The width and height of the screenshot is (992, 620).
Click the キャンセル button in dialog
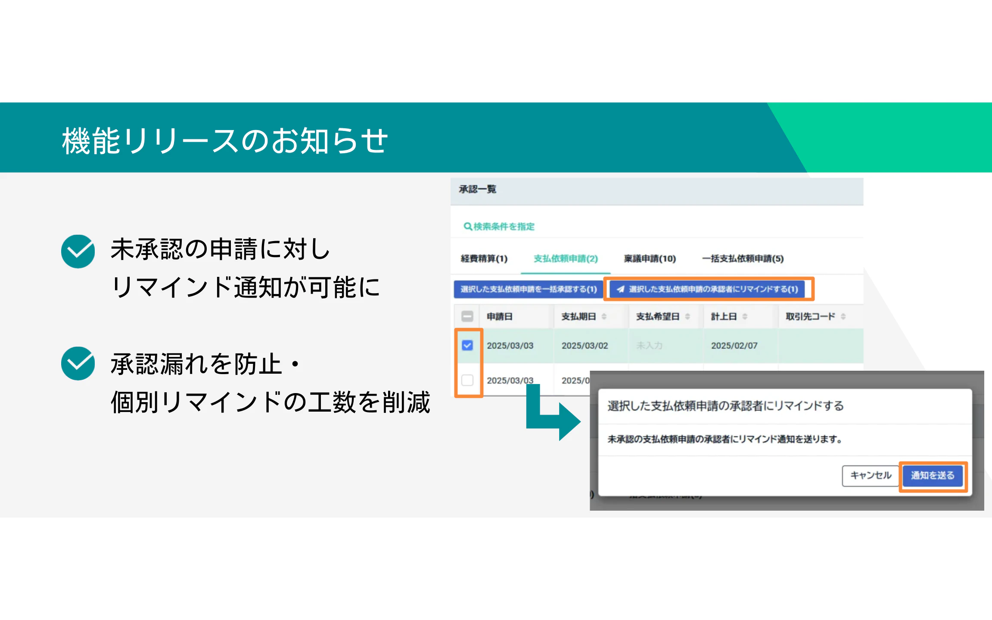point(870,475)
